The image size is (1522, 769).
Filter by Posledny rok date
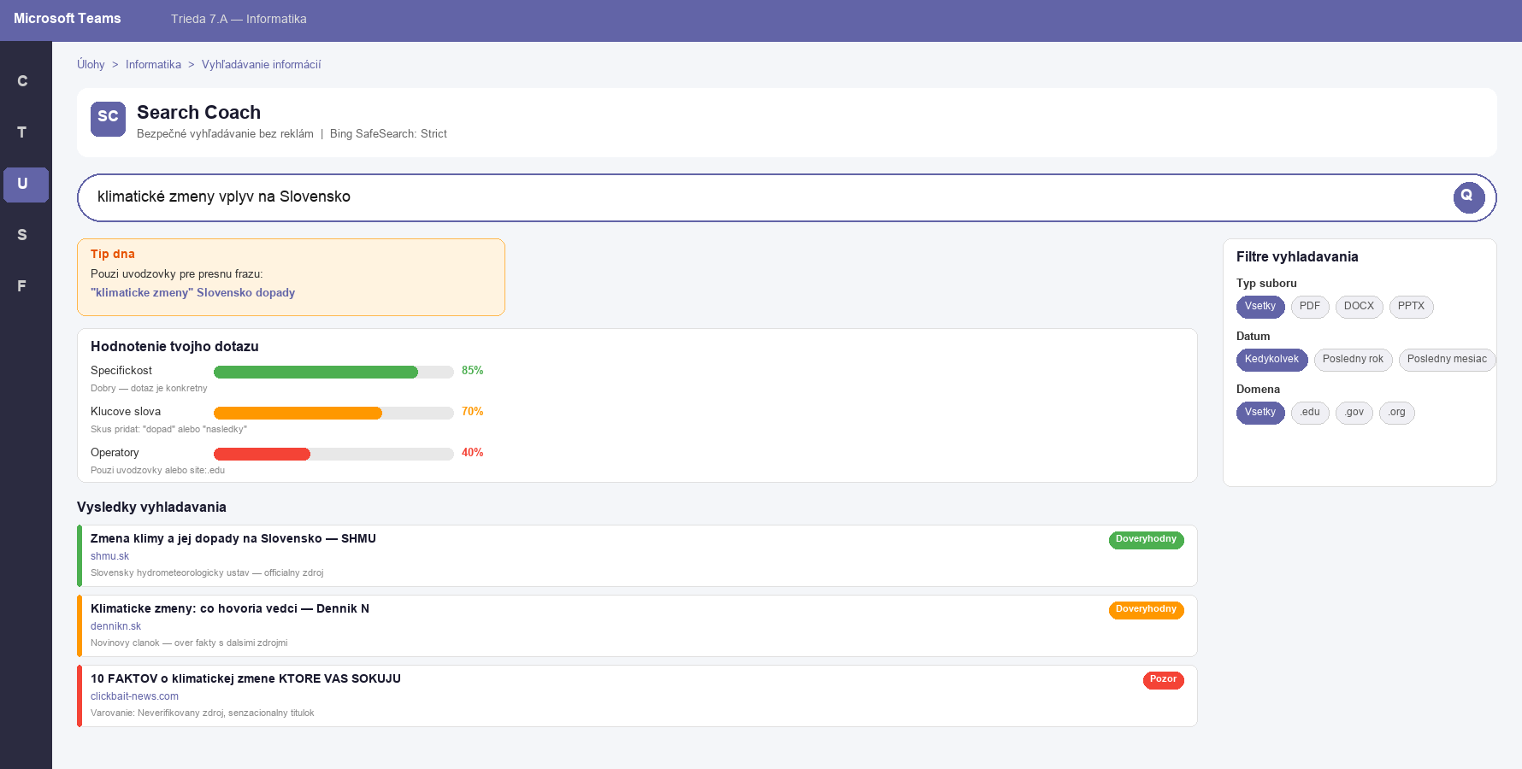click(x=1353, y=359)
